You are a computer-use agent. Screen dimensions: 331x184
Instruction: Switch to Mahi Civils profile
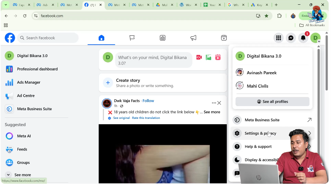[x=272, y=86]
